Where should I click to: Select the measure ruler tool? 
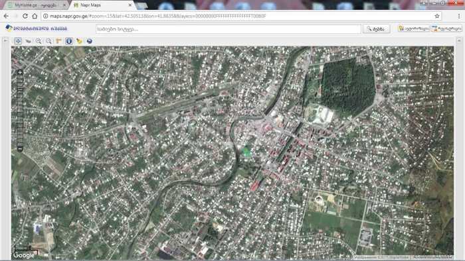tap(58, 41)
